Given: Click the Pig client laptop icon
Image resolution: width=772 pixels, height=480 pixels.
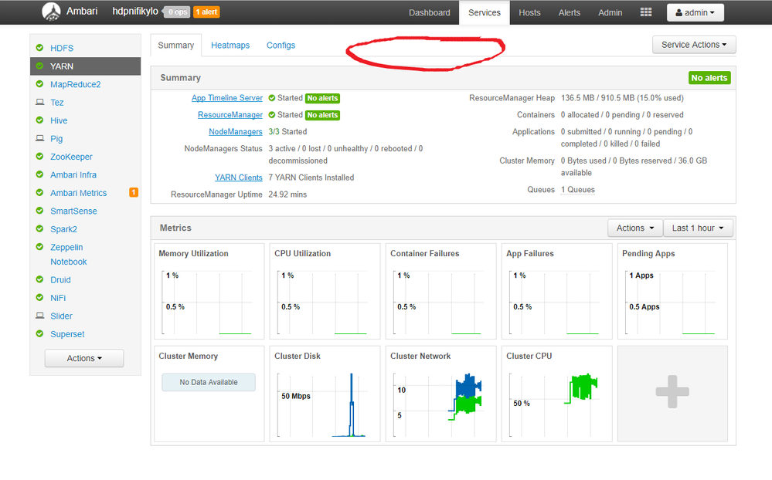Looking at the screenshot, I should (x=40, y=138).
